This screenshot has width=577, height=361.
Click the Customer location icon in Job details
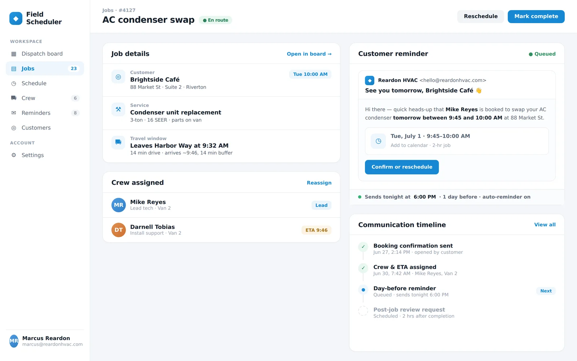tap(118, 77)
